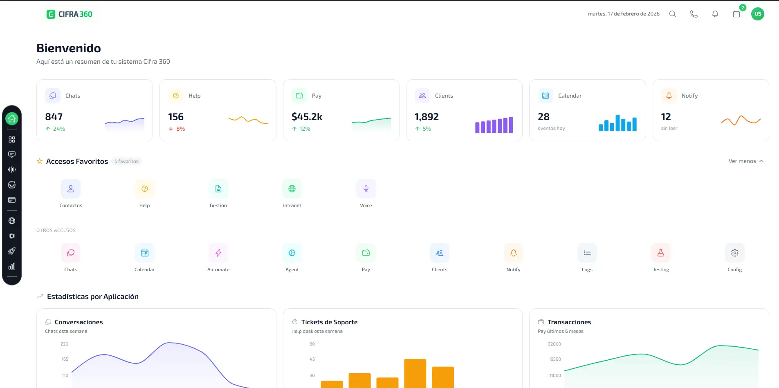Click the 5 favoritos badge

tap(126, 161)
